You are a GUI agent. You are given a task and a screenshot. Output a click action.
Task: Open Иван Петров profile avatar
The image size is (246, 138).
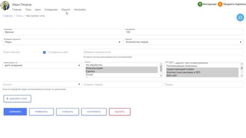coord(5,5)
